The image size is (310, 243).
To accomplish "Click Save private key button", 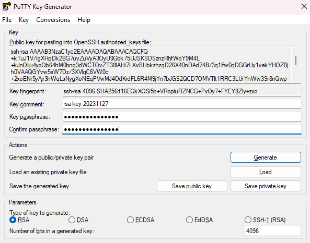I will [x=266, y=186].
